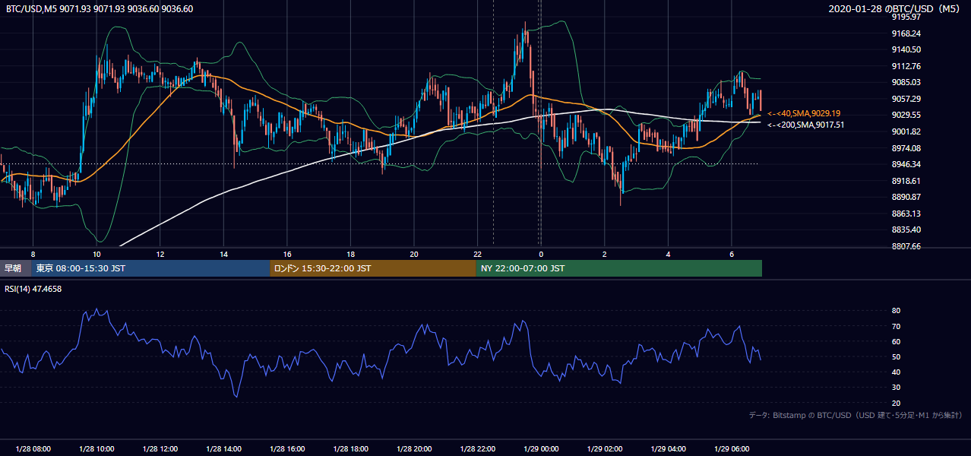The image size is (971, 456).
Task: Click hour label 12 under the price chart
Action: (x=160, y=254)
